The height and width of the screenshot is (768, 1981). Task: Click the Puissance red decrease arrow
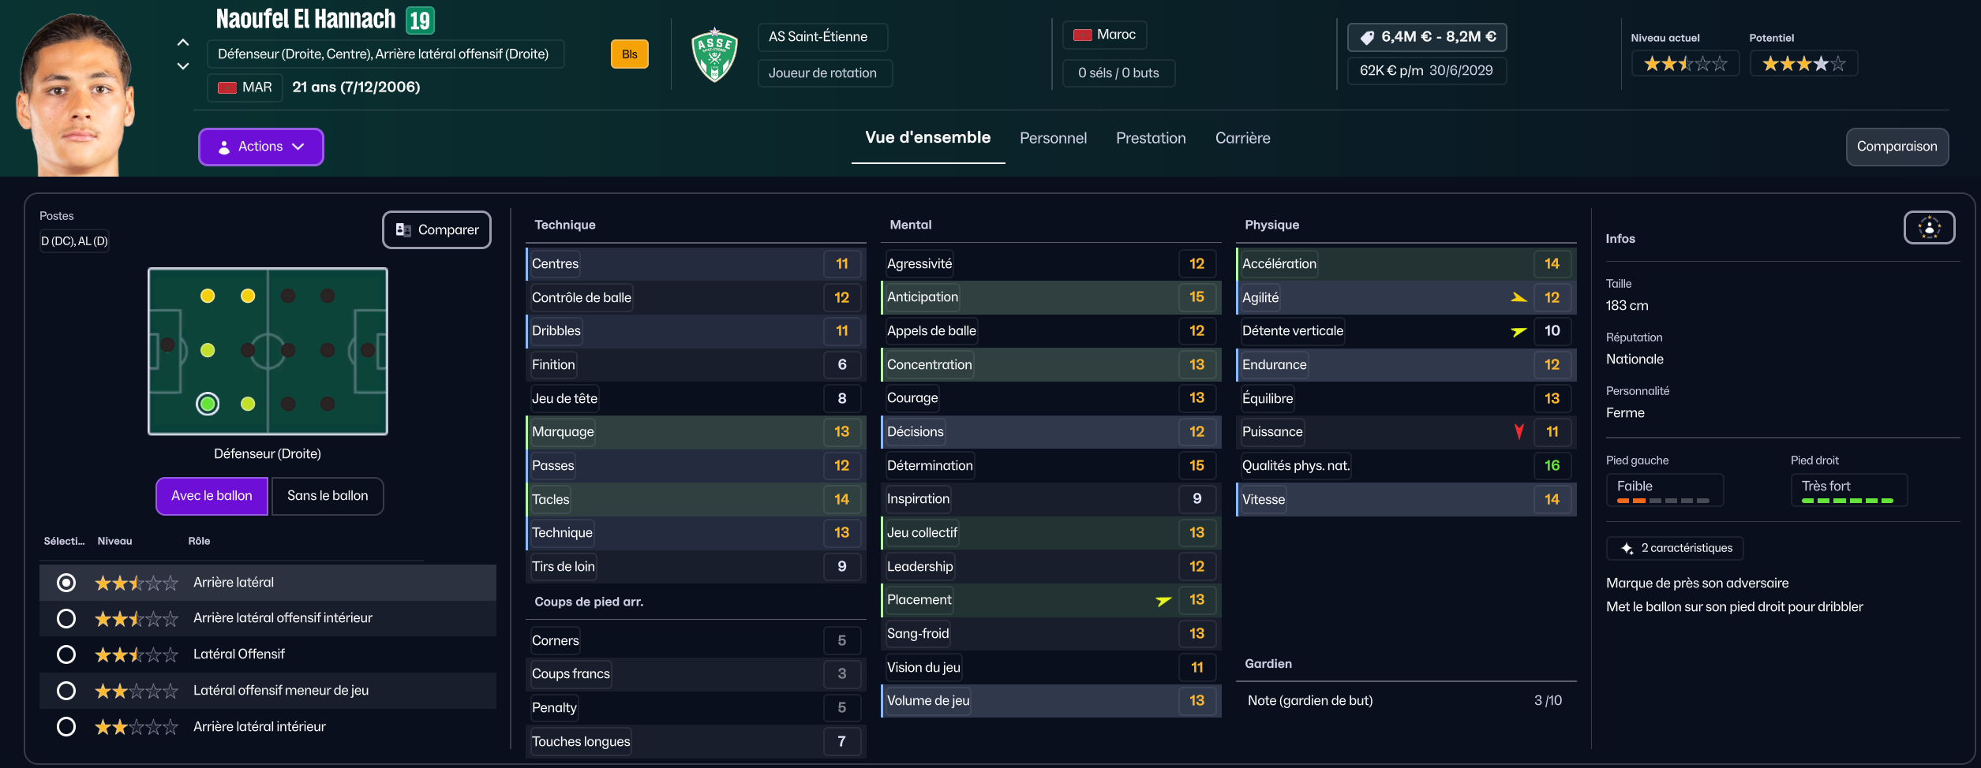[1519, 431]
